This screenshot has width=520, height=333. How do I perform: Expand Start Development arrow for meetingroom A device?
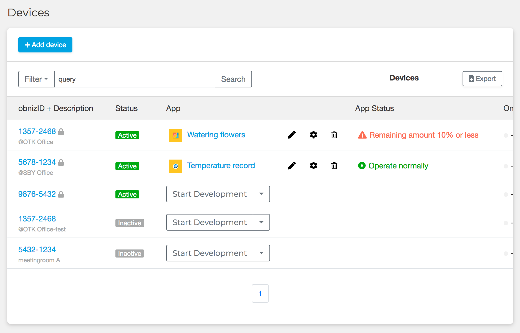[x=261, y=253]
